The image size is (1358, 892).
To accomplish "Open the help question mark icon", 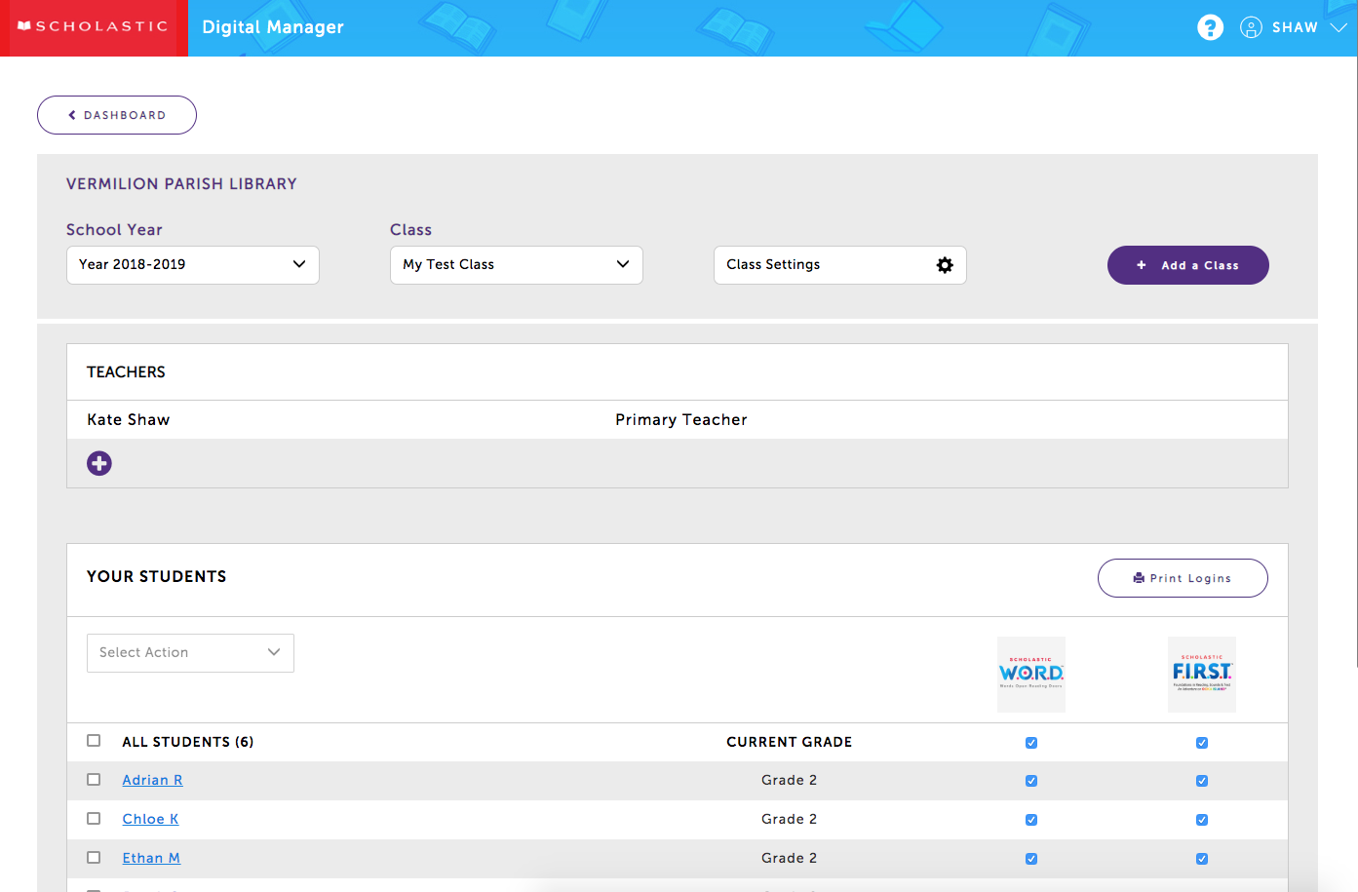I will (1210, 27).
